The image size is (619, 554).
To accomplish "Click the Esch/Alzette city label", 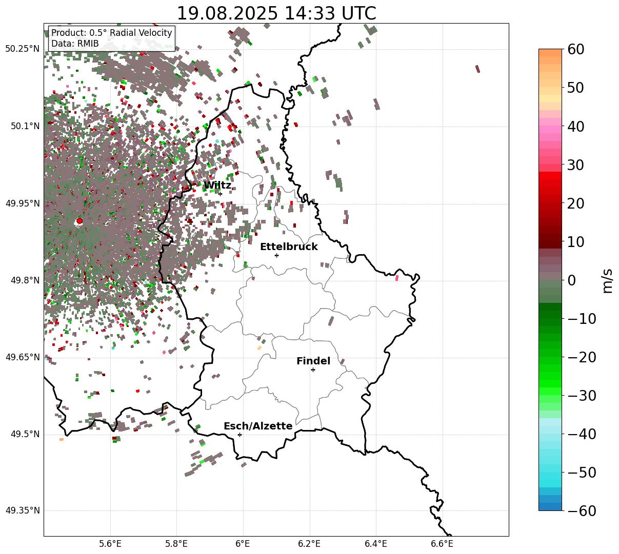I will point(258,426).
